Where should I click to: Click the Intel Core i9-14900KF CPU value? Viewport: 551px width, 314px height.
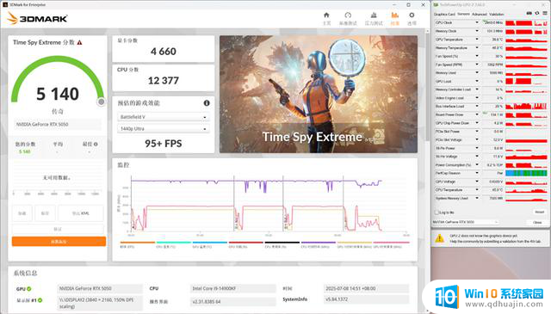(x=232, y=289)
